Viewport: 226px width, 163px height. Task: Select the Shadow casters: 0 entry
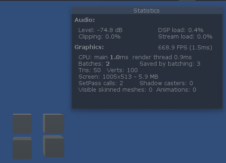pyautogui.click(x=166, y=83)
